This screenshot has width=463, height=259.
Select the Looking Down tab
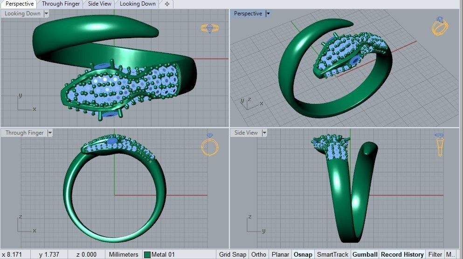(x=138, y=4)
